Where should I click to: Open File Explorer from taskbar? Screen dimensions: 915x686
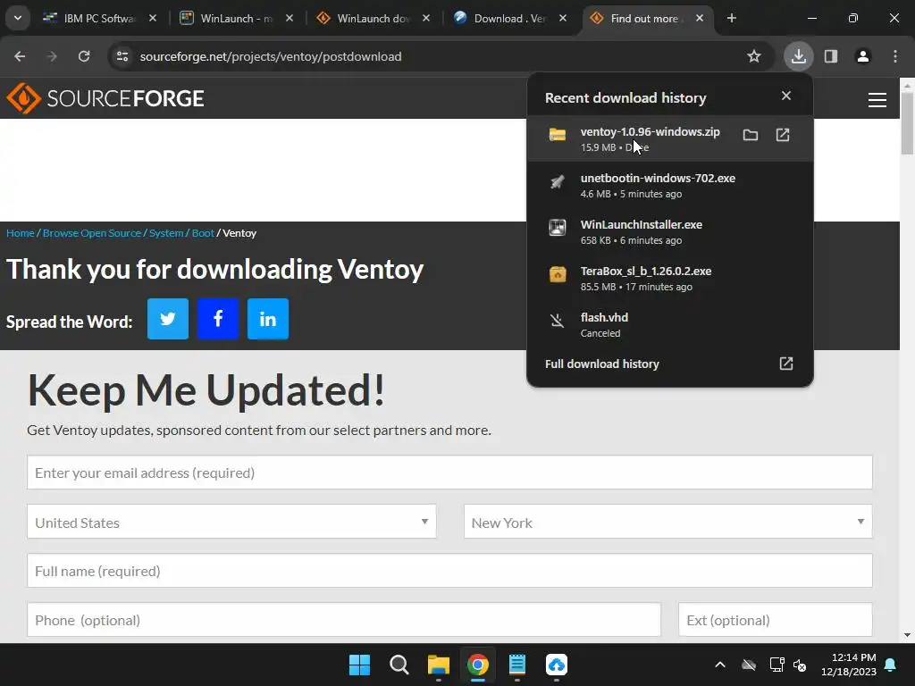click(438, 665)
